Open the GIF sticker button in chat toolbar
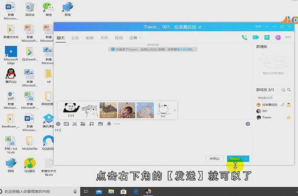Screen dimensions: 298x196 click(x=66, y=124)
